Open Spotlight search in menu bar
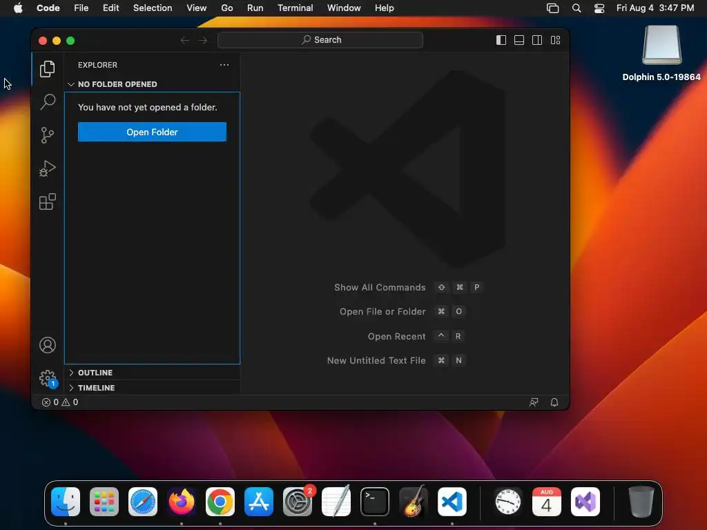Viewport: 707px width, 530px height. click(577, 8)
